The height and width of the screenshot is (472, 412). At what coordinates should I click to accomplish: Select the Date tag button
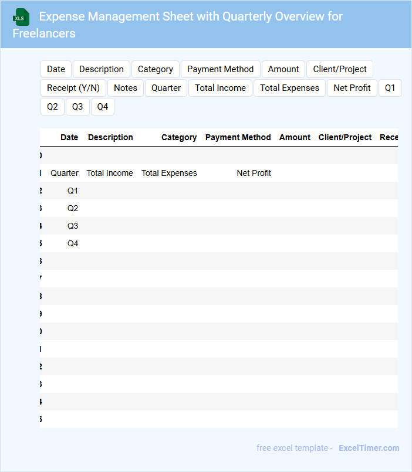[x=56, y=69]
